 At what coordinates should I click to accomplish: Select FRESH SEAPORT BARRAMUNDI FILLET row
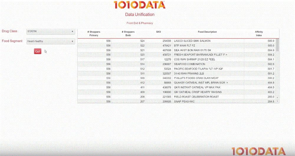[177, 55]
